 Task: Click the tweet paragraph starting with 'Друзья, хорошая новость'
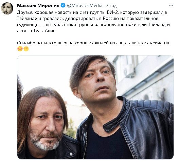(93, 22)
